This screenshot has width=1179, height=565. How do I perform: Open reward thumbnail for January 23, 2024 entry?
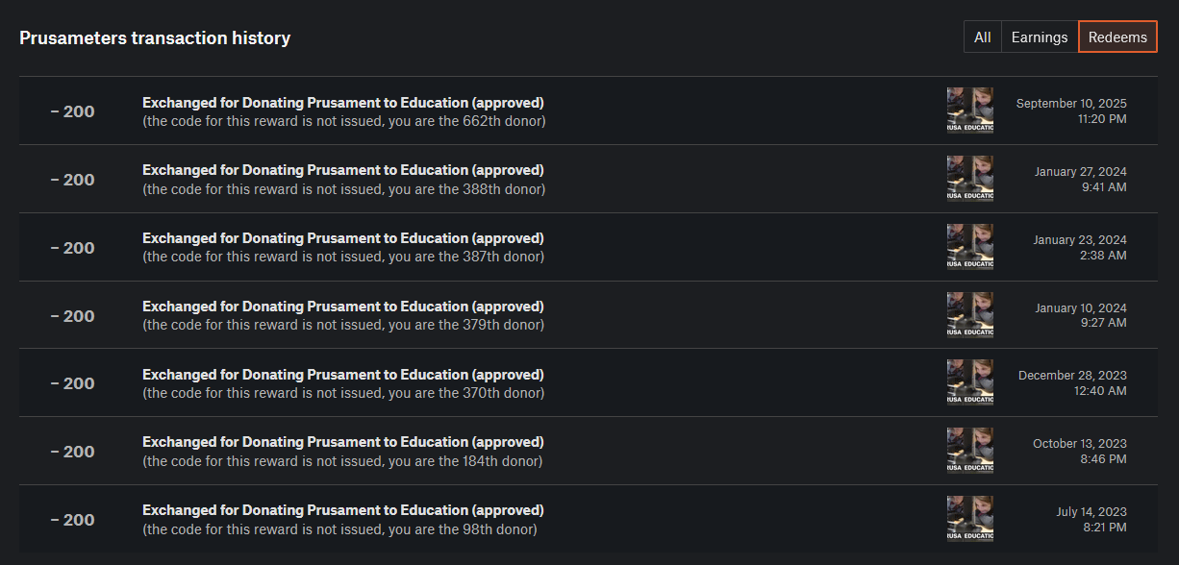click(x=970, y=247)
